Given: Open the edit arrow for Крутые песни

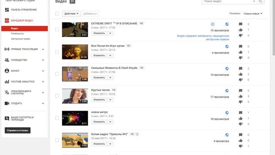Looking at the screenshot, I should 110,99.
